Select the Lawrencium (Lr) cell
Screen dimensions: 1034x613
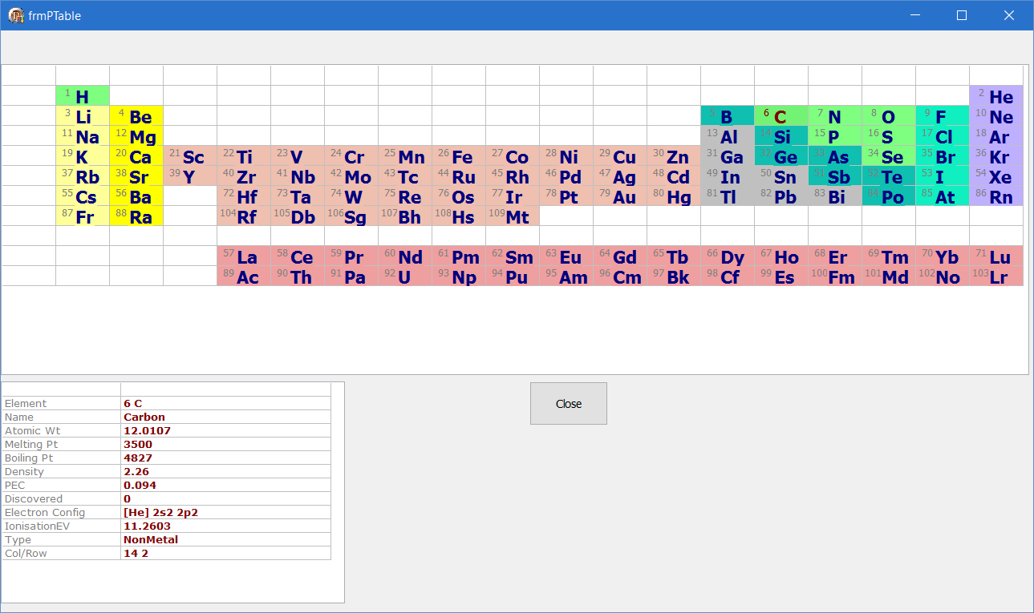(x=996, y=276)
